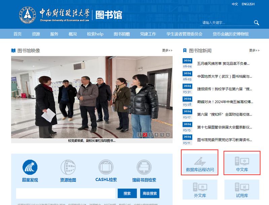
Task: Click the magnifier search icon in header
Action: [x=257, y=23]
